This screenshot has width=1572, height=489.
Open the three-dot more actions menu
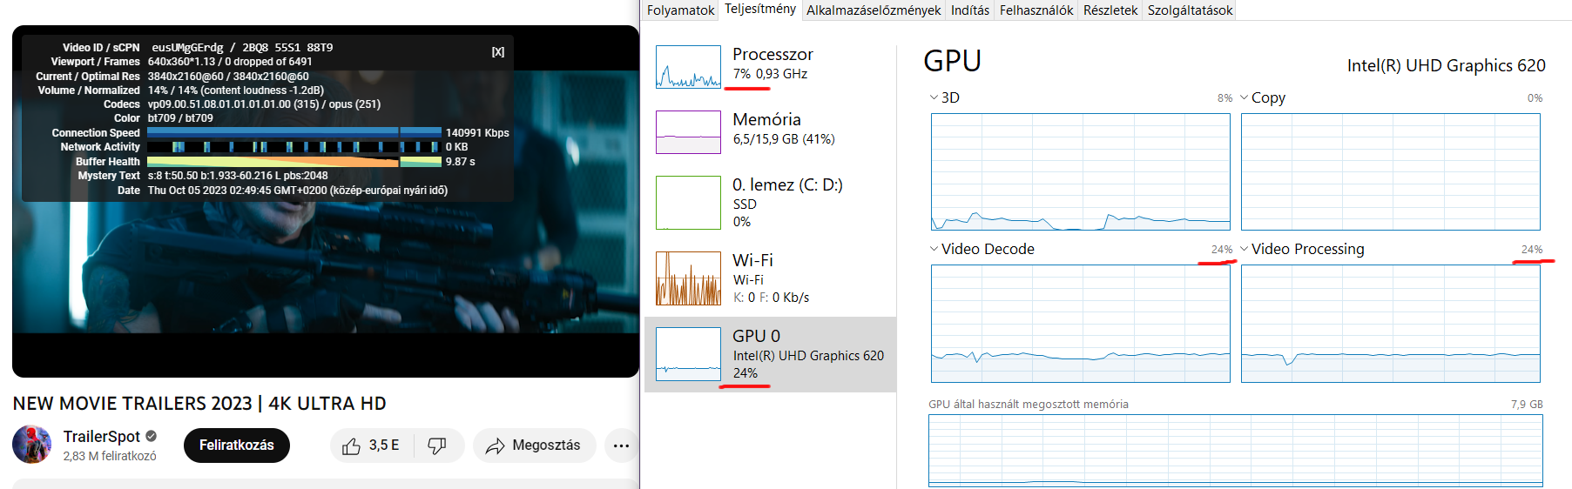click(x=621, y=445)
